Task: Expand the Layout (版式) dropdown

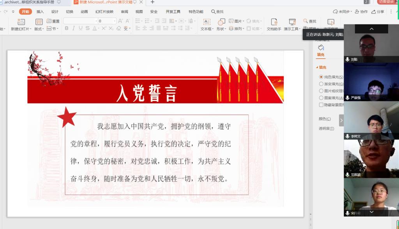Action: (39, 29)
